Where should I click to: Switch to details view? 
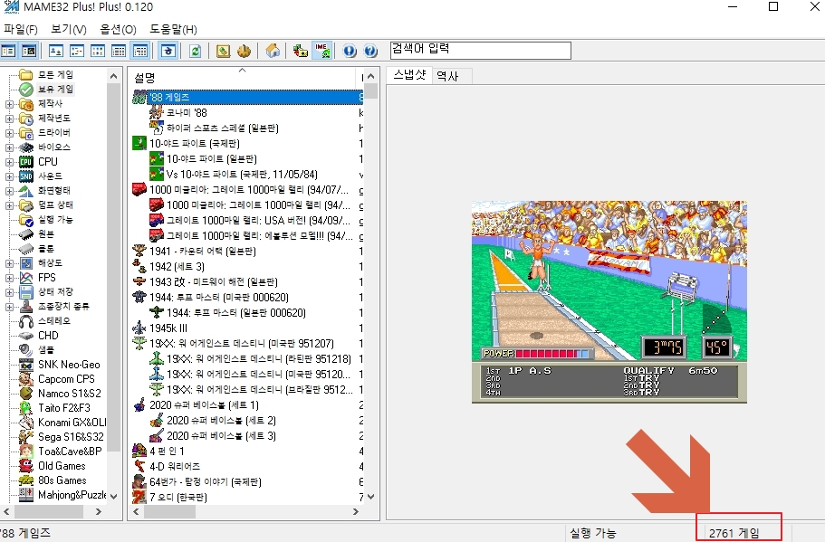tap(119, 51)
